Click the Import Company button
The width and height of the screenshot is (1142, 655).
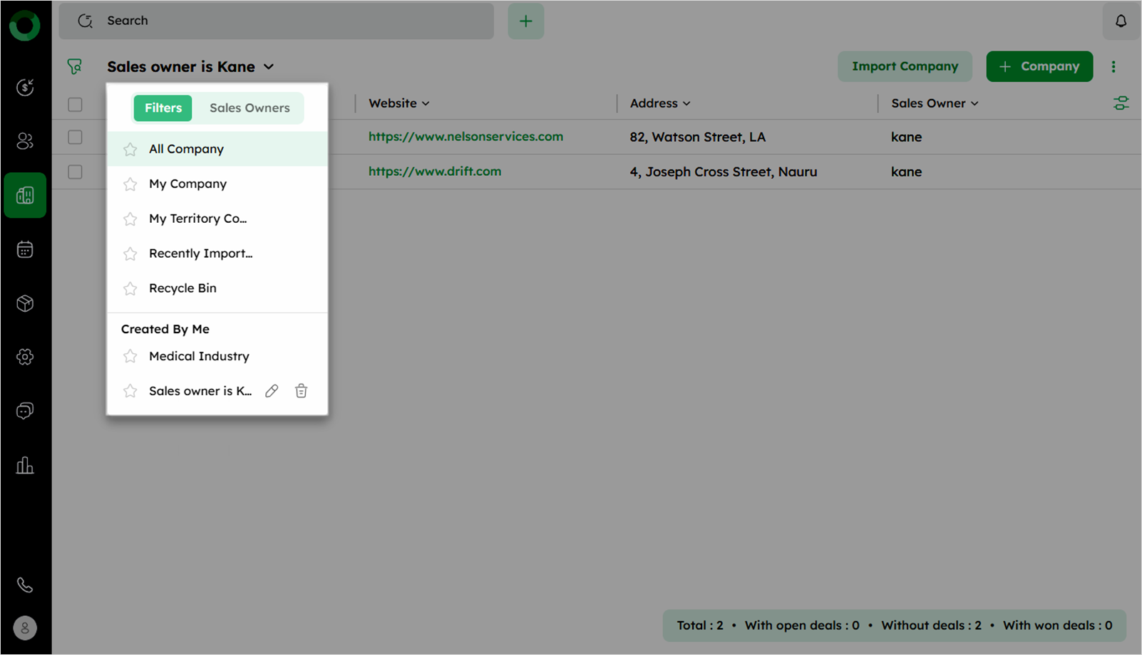click(905, 66)
